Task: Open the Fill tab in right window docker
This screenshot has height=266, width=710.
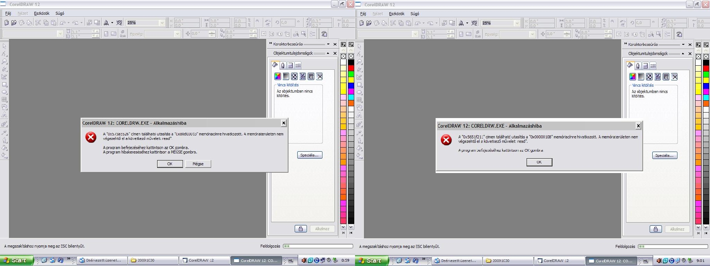Action: pyautogui.click(x=630, y=66)
